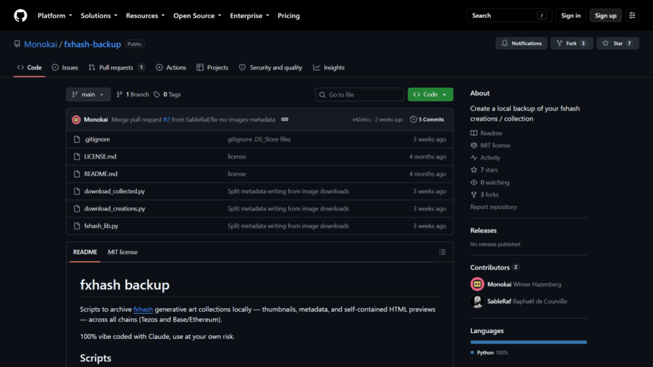Screen dimensions: 653x367
Task: Open the Insights tab
Action: pyautogui.click(x=329, y=68)
